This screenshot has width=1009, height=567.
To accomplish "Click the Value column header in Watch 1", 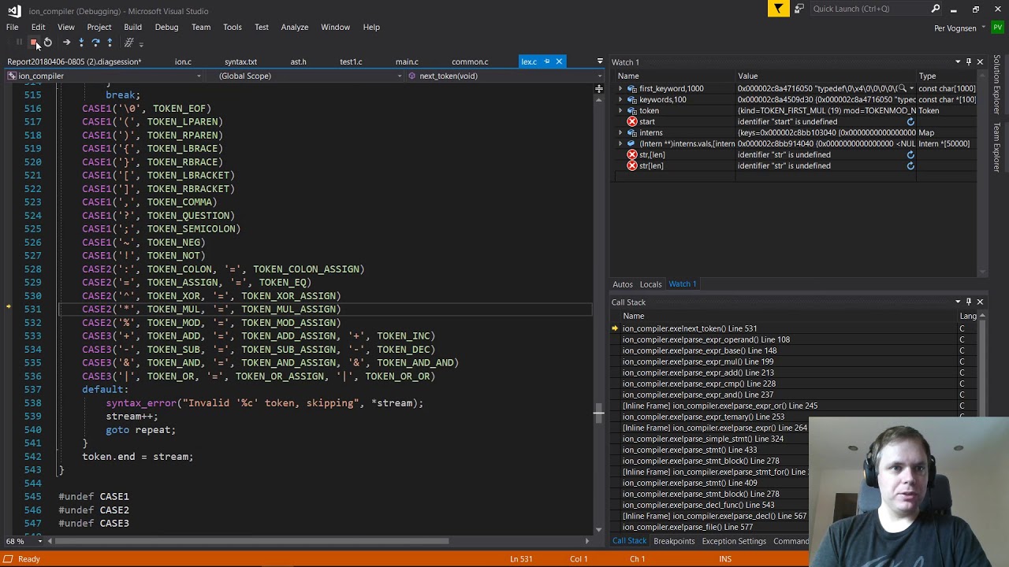I will click(x=825, y=76).
